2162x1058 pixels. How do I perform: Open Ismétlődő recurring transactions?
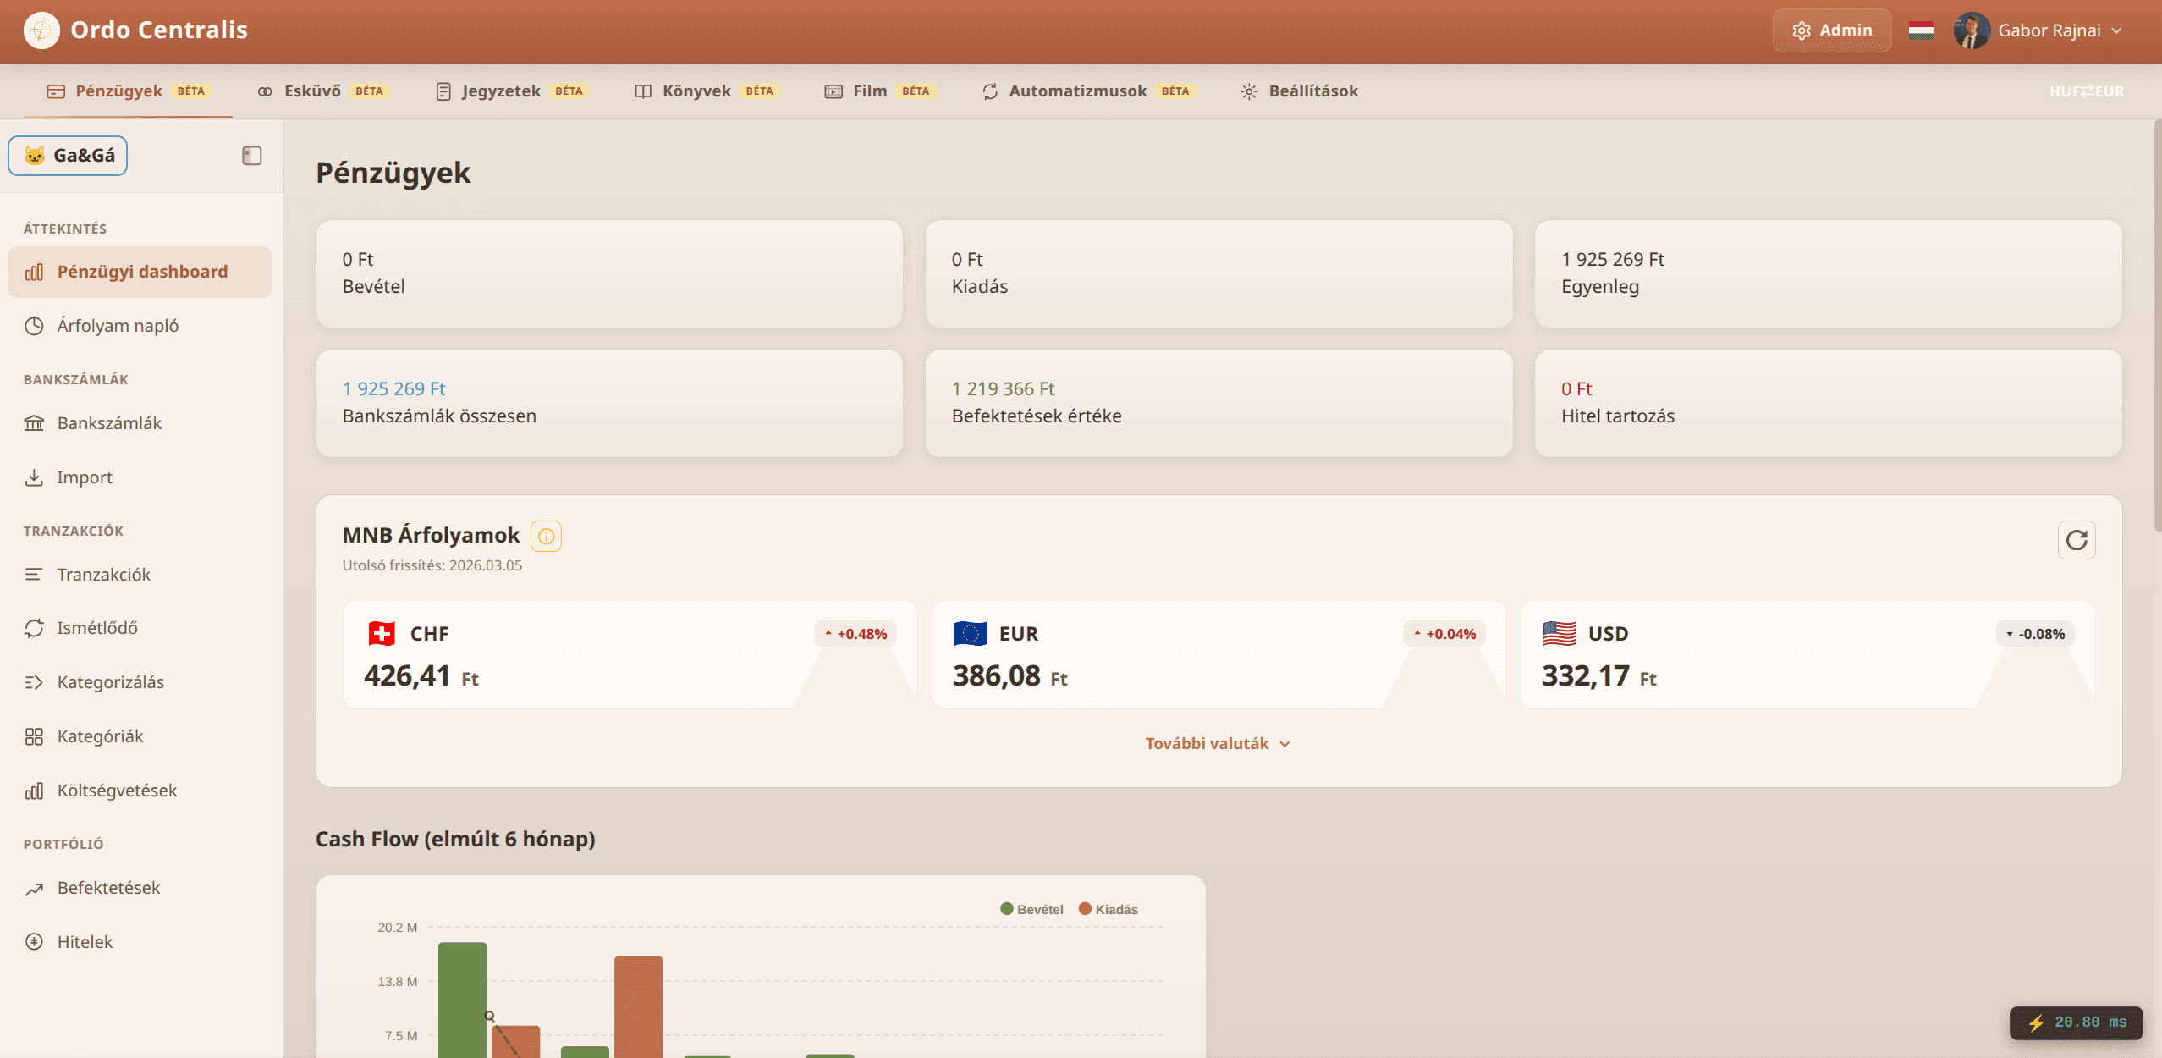[x=96, y=628]
